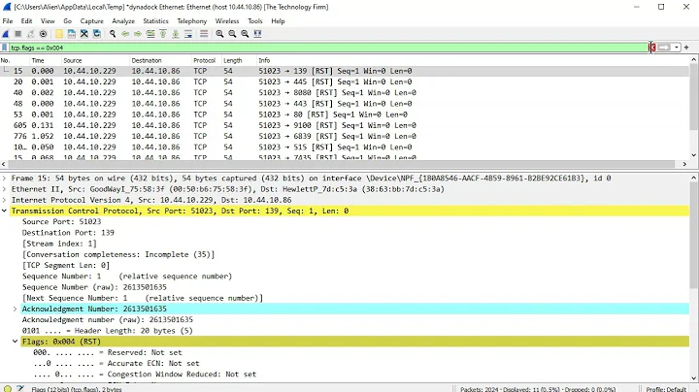The width and height of the screenshot is (699, 392).
Task: Find a packet with magnifier icon
Action: tap(113, 34)
